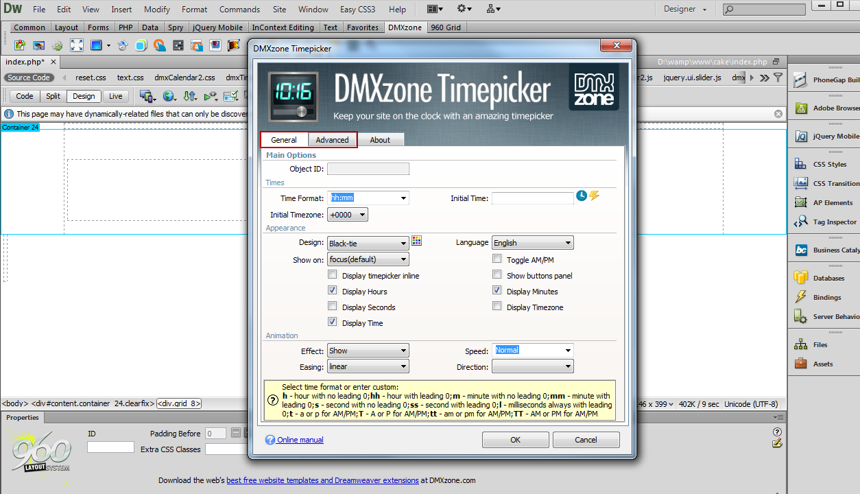Open the animation Effect dropdown
Viewport: 860px width, 494px height.
368,351
